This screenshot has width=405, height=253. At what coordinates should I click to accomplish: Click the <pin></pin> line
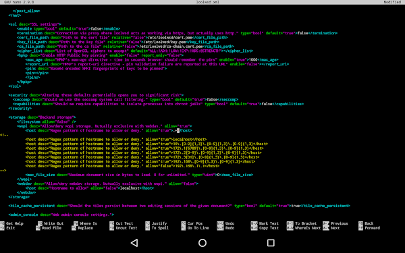pyautogui.click(x=37, y=73)
